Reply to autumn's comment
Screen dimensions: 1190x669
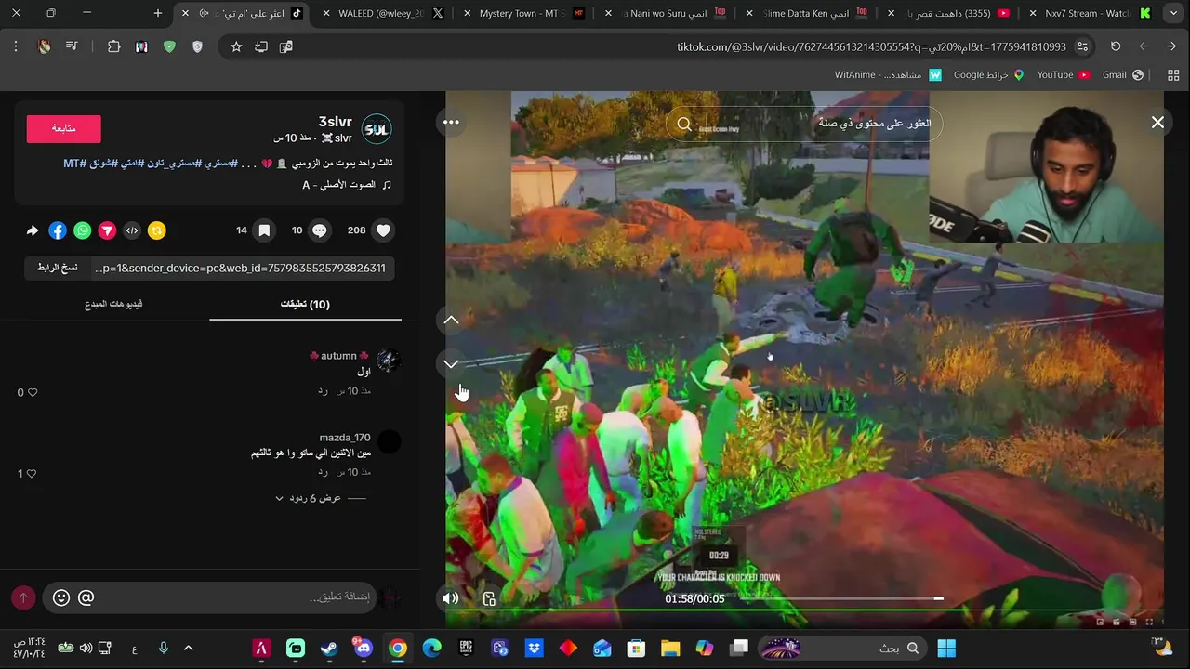click(x=323, y=391)
